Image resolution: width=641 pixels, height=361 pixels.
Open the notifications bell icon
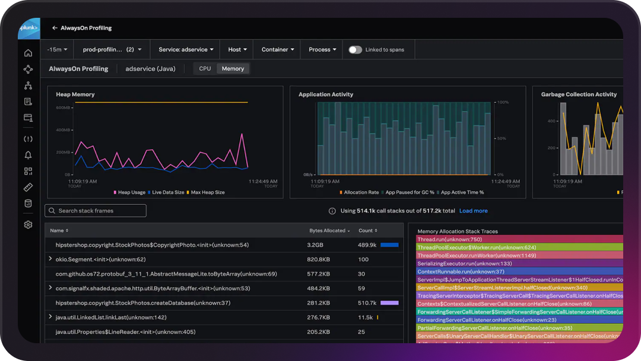point(27,154)
